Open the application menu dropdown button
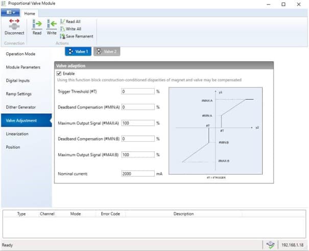309x251 pixels. tap(10, 12)
